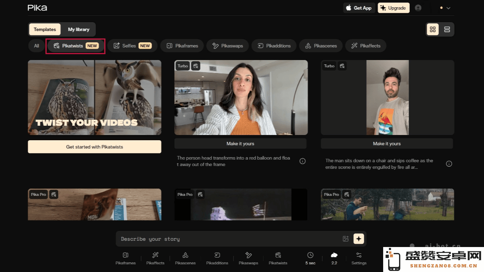
Task: Click Pikatwists icon on man video card
Action: coord(342,66)
